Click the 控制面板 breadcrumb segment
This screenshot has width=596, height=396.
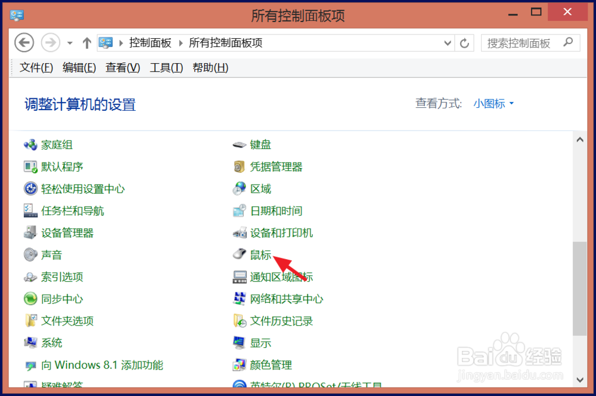pos(150,43)
